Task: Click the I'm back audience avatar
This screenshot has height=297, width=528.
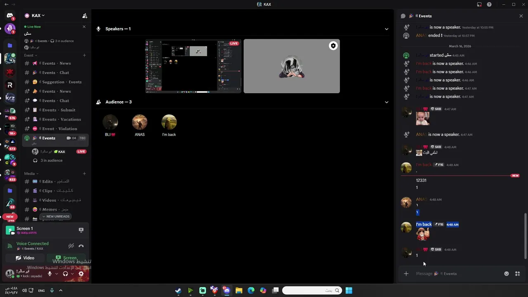Action: click(x=169, y=122)
